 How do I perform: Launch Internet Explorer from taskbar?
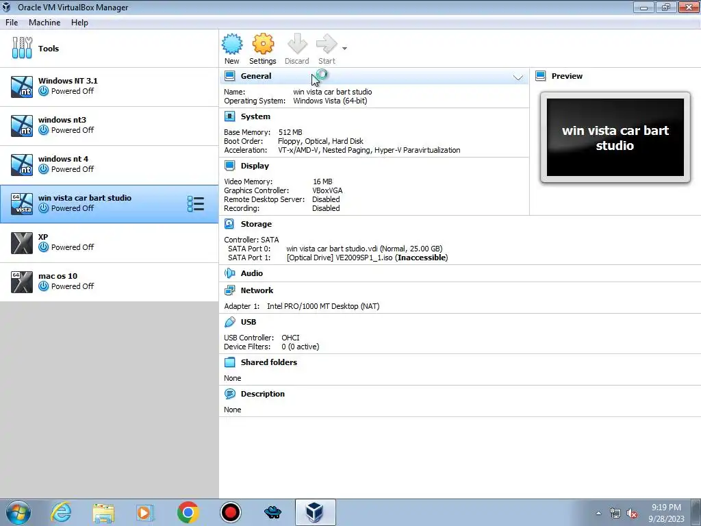point(61,512)
